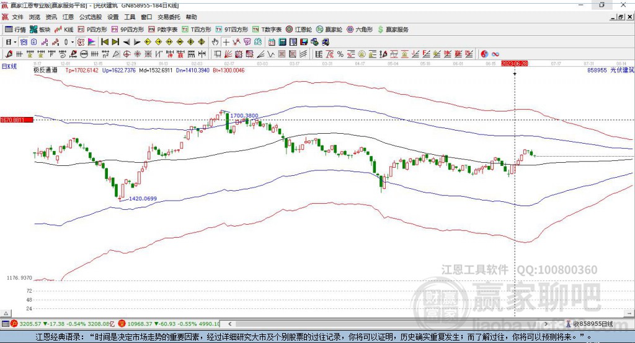Viewport: 635px width, 343px height.
Task: Jump to last bar with green skip-forward icon
Action: point(115,42)
